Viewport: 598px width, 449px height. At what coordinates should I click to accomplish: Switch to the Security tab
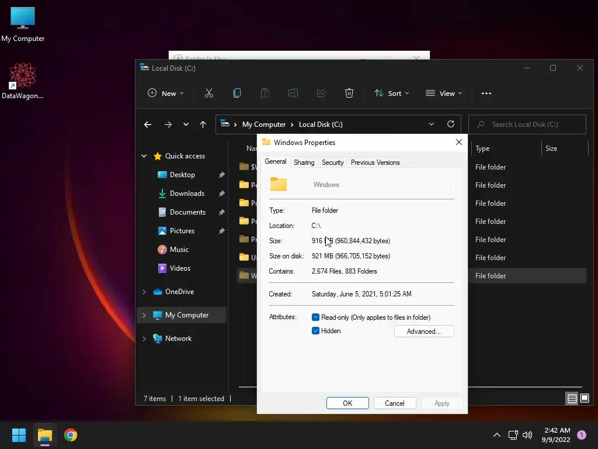pyautogui.click(x=332, y=163)
